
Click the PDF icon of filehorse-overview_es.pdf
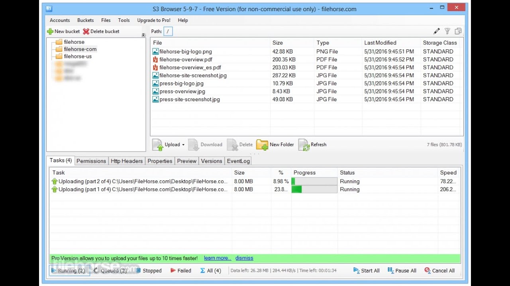155,68
